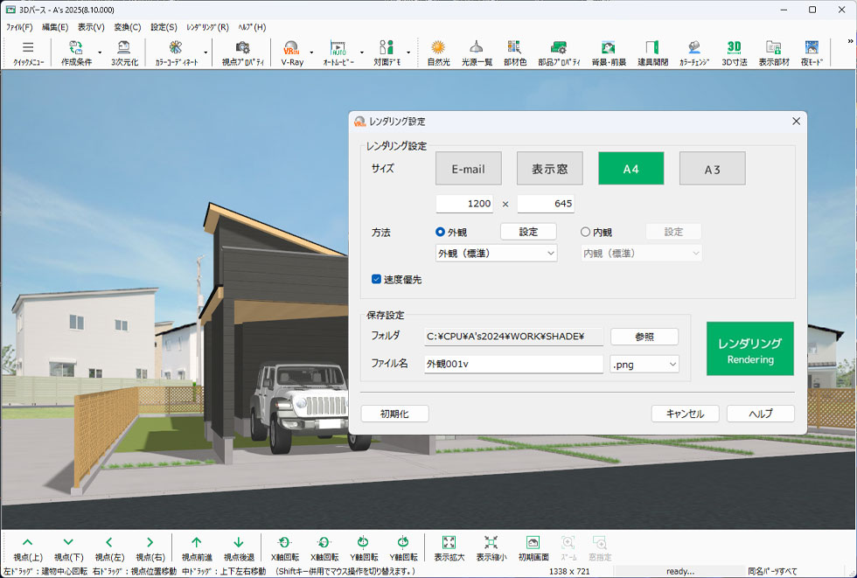Image resolution: width=857 pixels, height=578 pixels.
Task: Click the フォルダ path field
Action: pos(514,337)
